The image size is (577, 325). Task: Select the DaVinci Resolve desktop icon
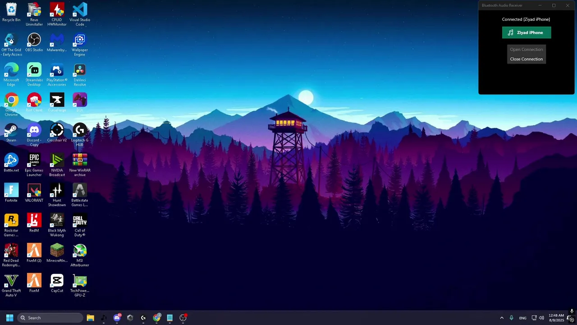tap(80, 75)
